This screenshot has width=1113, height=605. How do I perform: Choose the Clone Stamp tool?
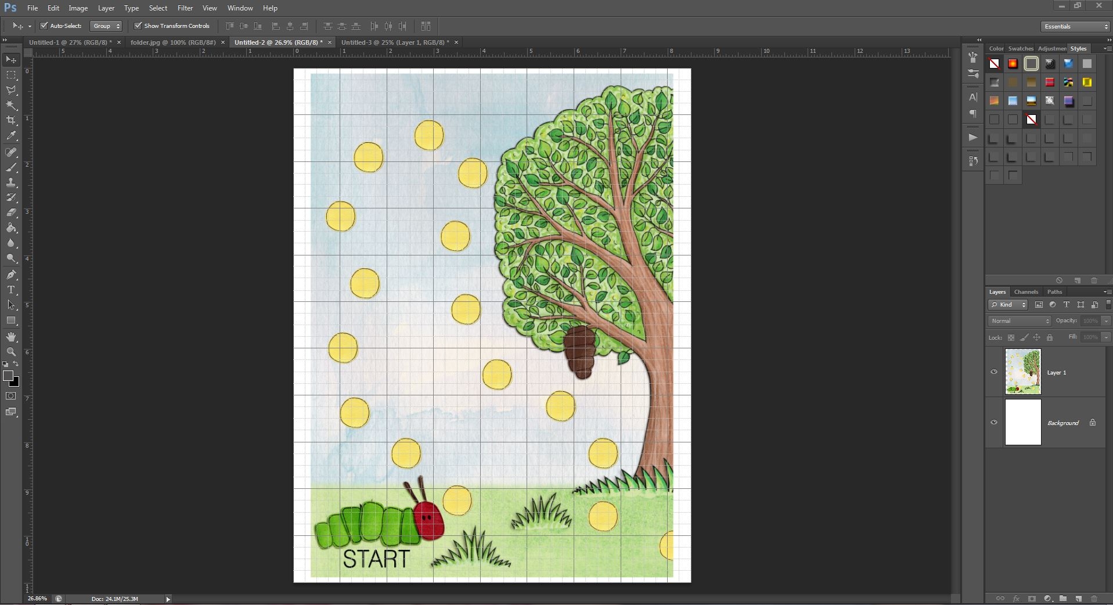[x=11, y=182]
